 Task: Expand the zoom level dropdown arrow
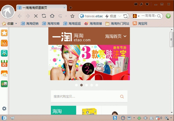(171, 118)
